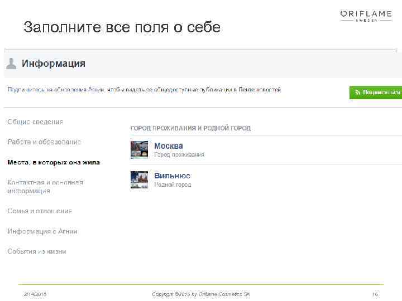Open the События из жизни section
This screenshot has height=301, width=402.
[37, 251]
